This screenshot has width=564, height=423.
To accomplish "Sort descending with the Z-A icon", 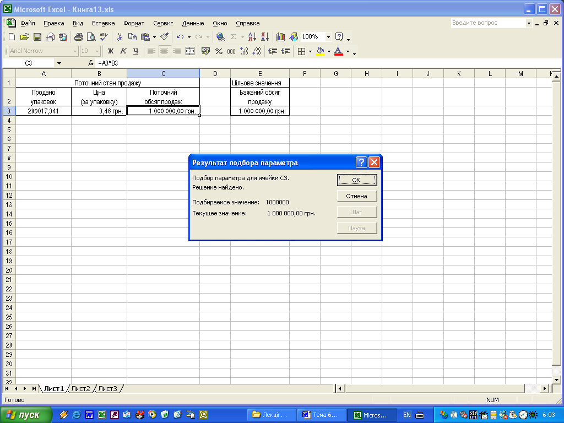I will [x=265, y=37].
